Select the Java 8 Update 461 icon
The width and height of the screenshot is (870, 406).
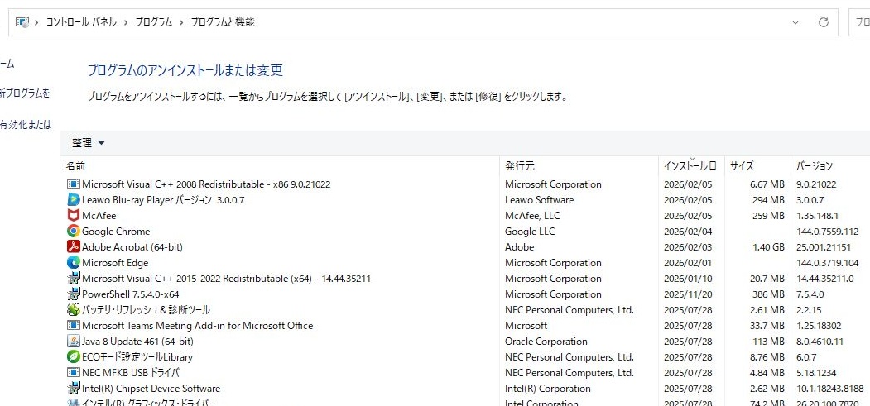(73, 342)
